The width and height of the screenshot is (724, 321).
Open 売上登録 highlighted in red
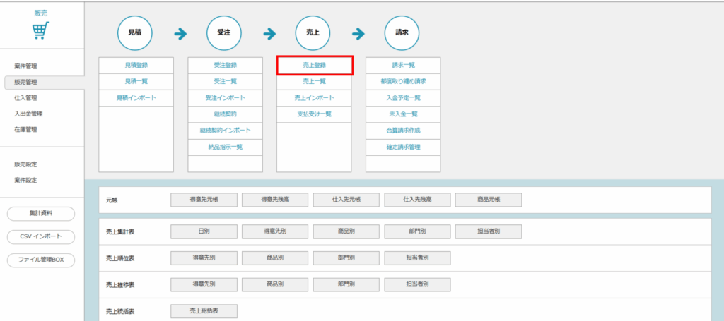(x=314, y=65)
